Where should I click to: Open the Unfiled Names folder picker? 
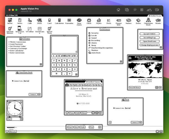click(x=93, y=82)
